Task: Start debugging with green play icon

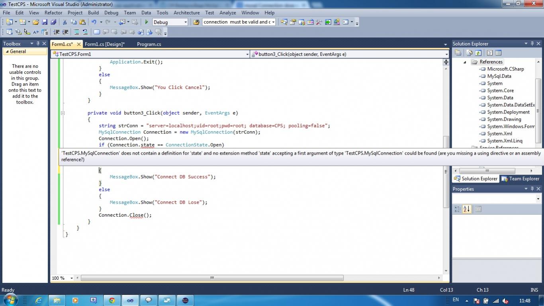Action: click(x=147, y=22)
